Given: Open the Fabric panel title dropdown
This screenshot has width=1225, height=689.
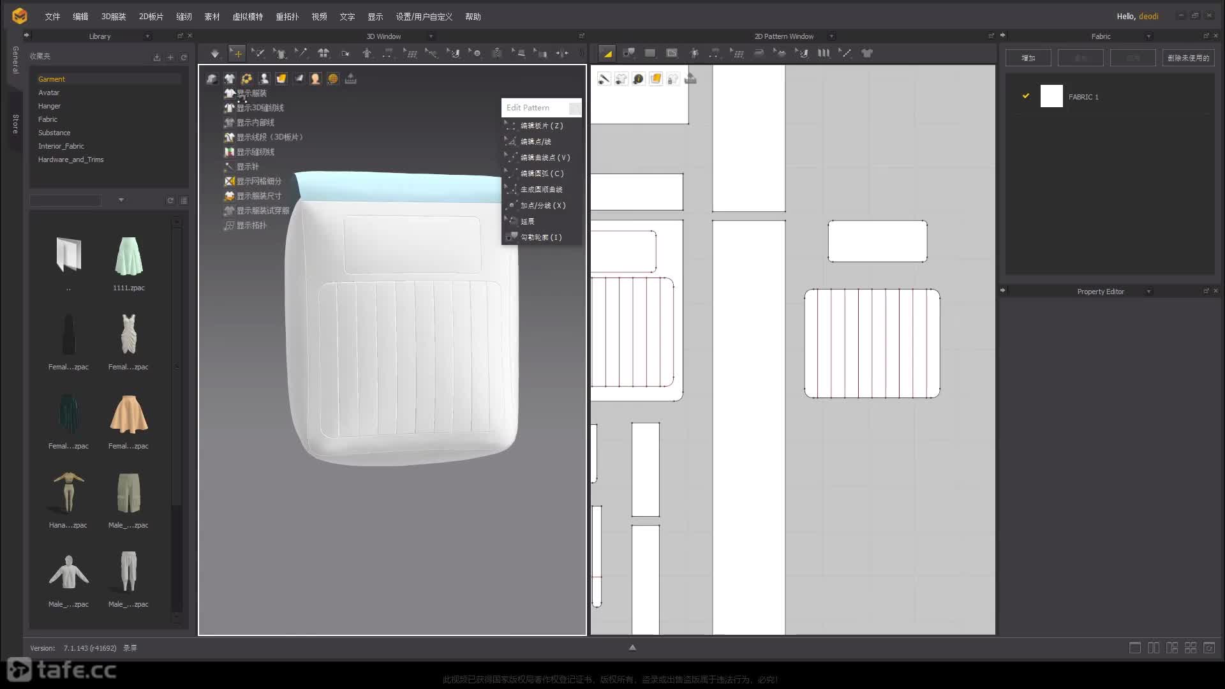Looking at the screenshot, I should (x=1148, y=36).
